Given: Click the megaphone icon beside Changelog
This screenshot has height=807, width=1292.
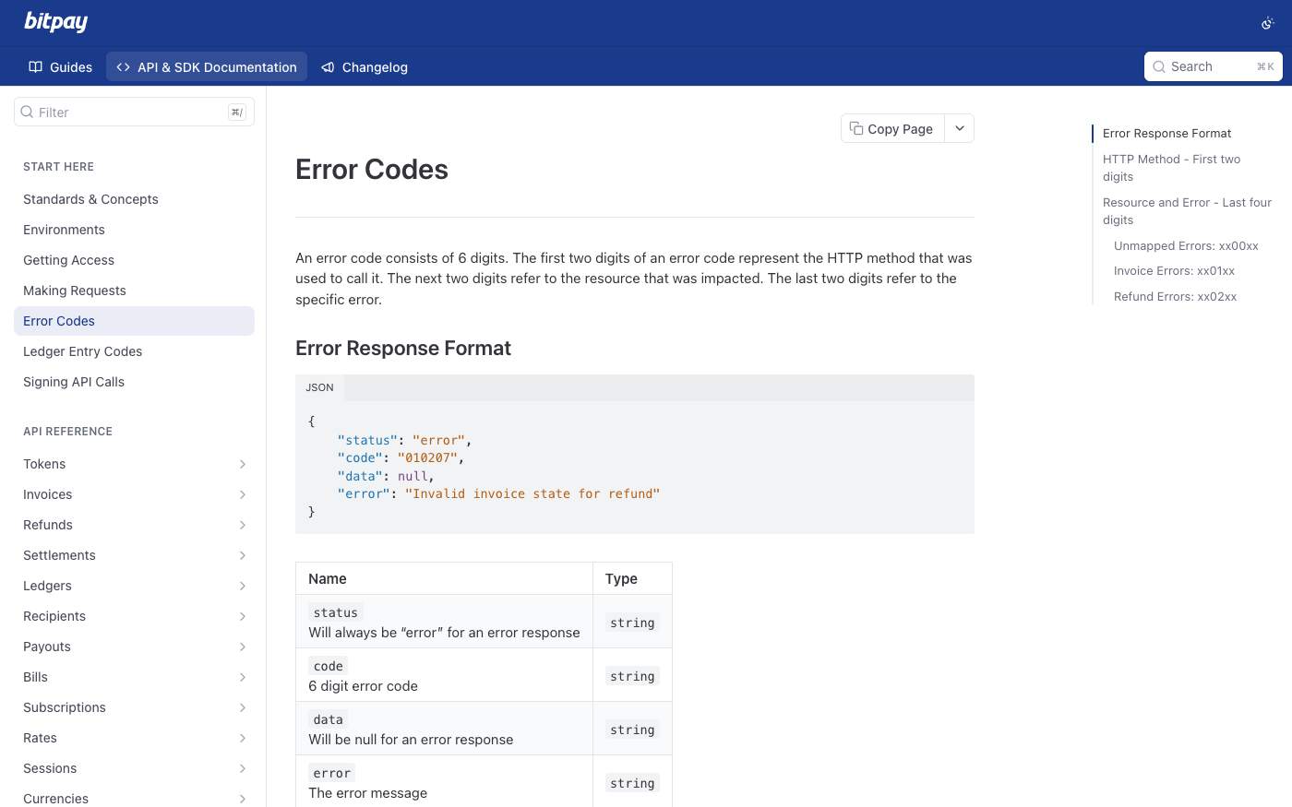Looking at the screenshot, I should (x=328, y=67).
